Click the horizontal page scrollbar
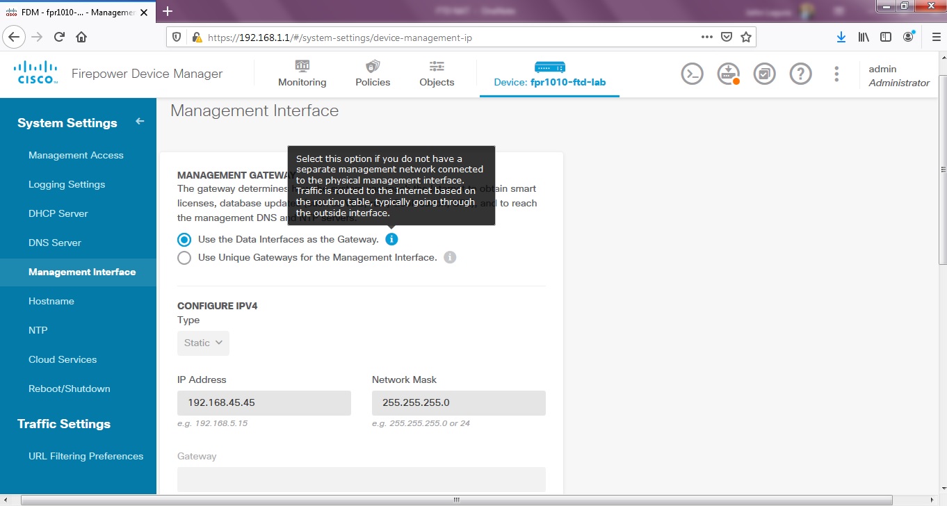Viewport: 947px width, 506px height. [x=457, y=500]
